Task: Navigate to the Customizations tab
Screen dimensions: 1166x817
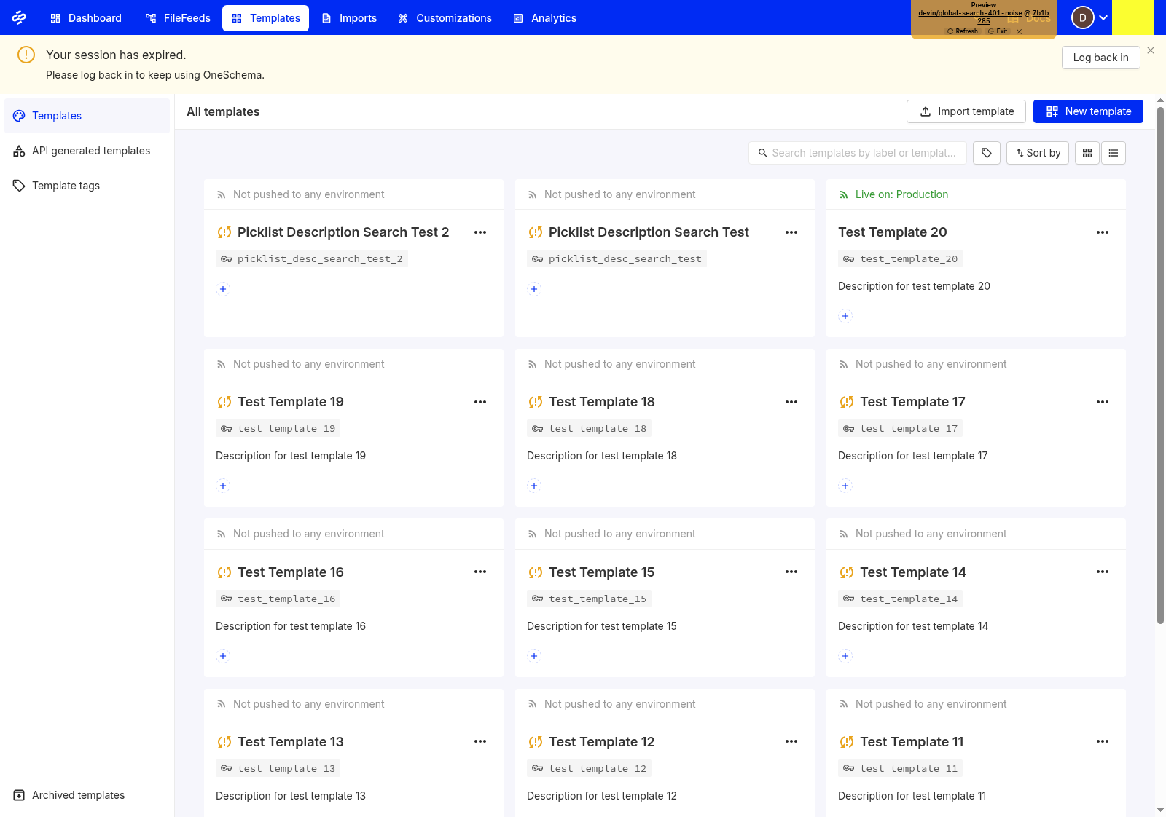Action: click(x=445, y=18)
